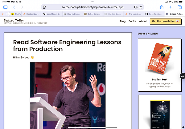Switch to the Getting Star... tab
The height and width of the screenshot is (129, 185).
click(113, 14)
